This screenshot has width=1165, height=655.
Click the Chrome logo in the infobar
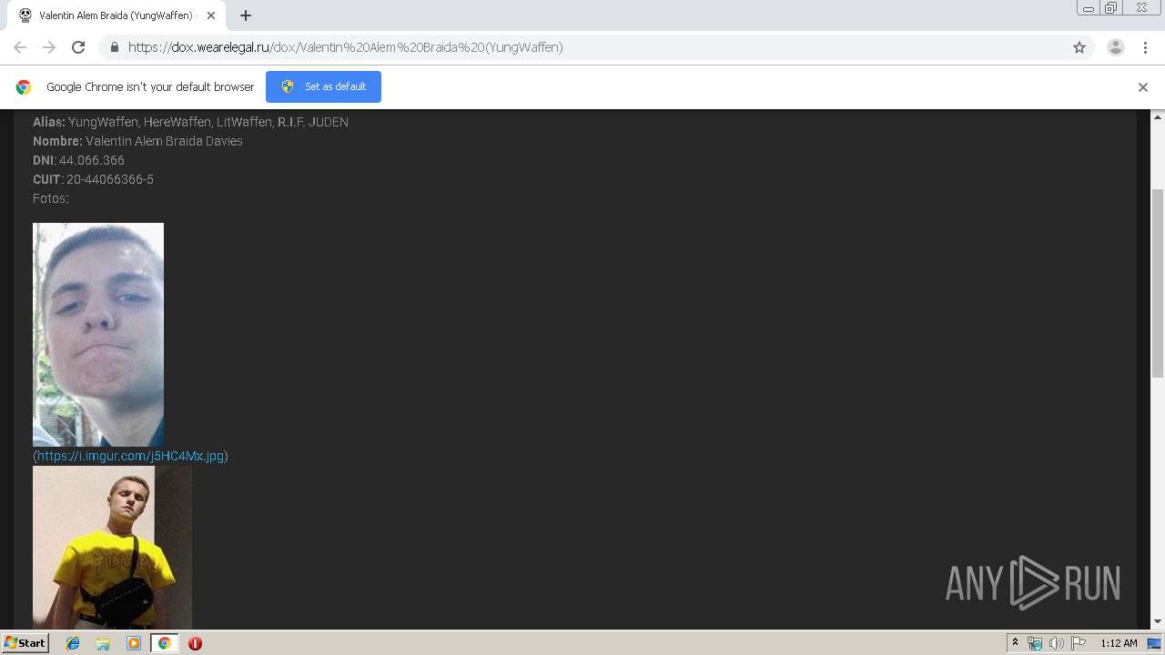coord(24,87)
